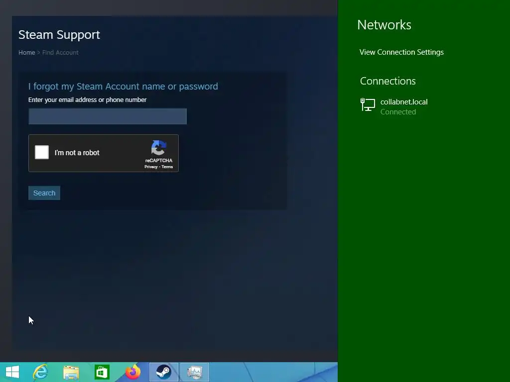Viewport: 510px width, 382px height.
Task: Launch Internet Explorer from taskbar
Action: point(41,372)
